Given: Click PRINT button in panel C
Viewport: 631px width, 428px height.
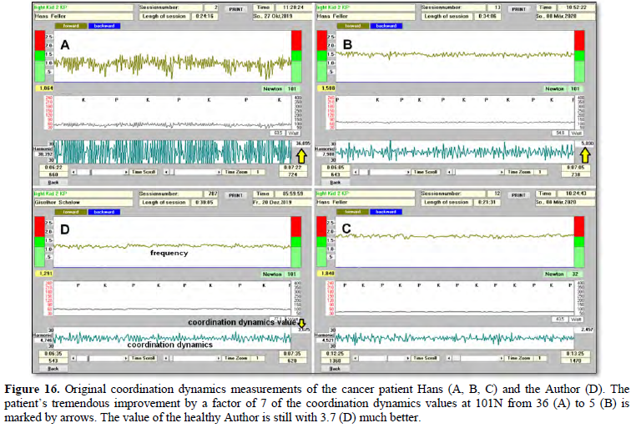Looking at the screenshot, I should pyautogui.click(x=518, y=195).
